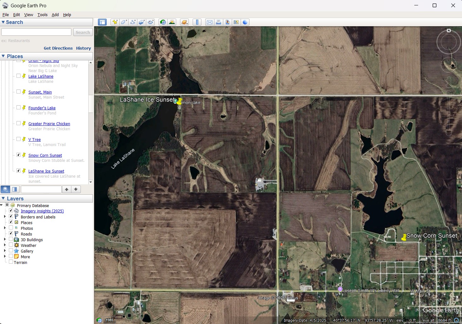462x324 pixels.
Task: Open the Tools menu
Action: click(42, 15)
